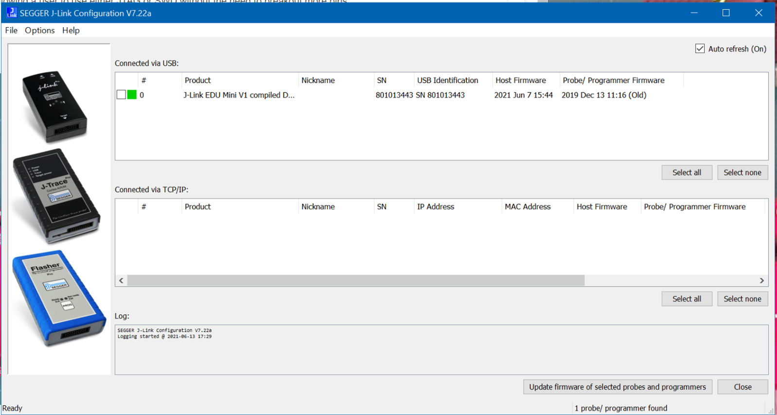Check the box for J-Link EDU Mini probe
Image resolution: width=777 pixels, height=415 pixels.
(x=121, y=95)
